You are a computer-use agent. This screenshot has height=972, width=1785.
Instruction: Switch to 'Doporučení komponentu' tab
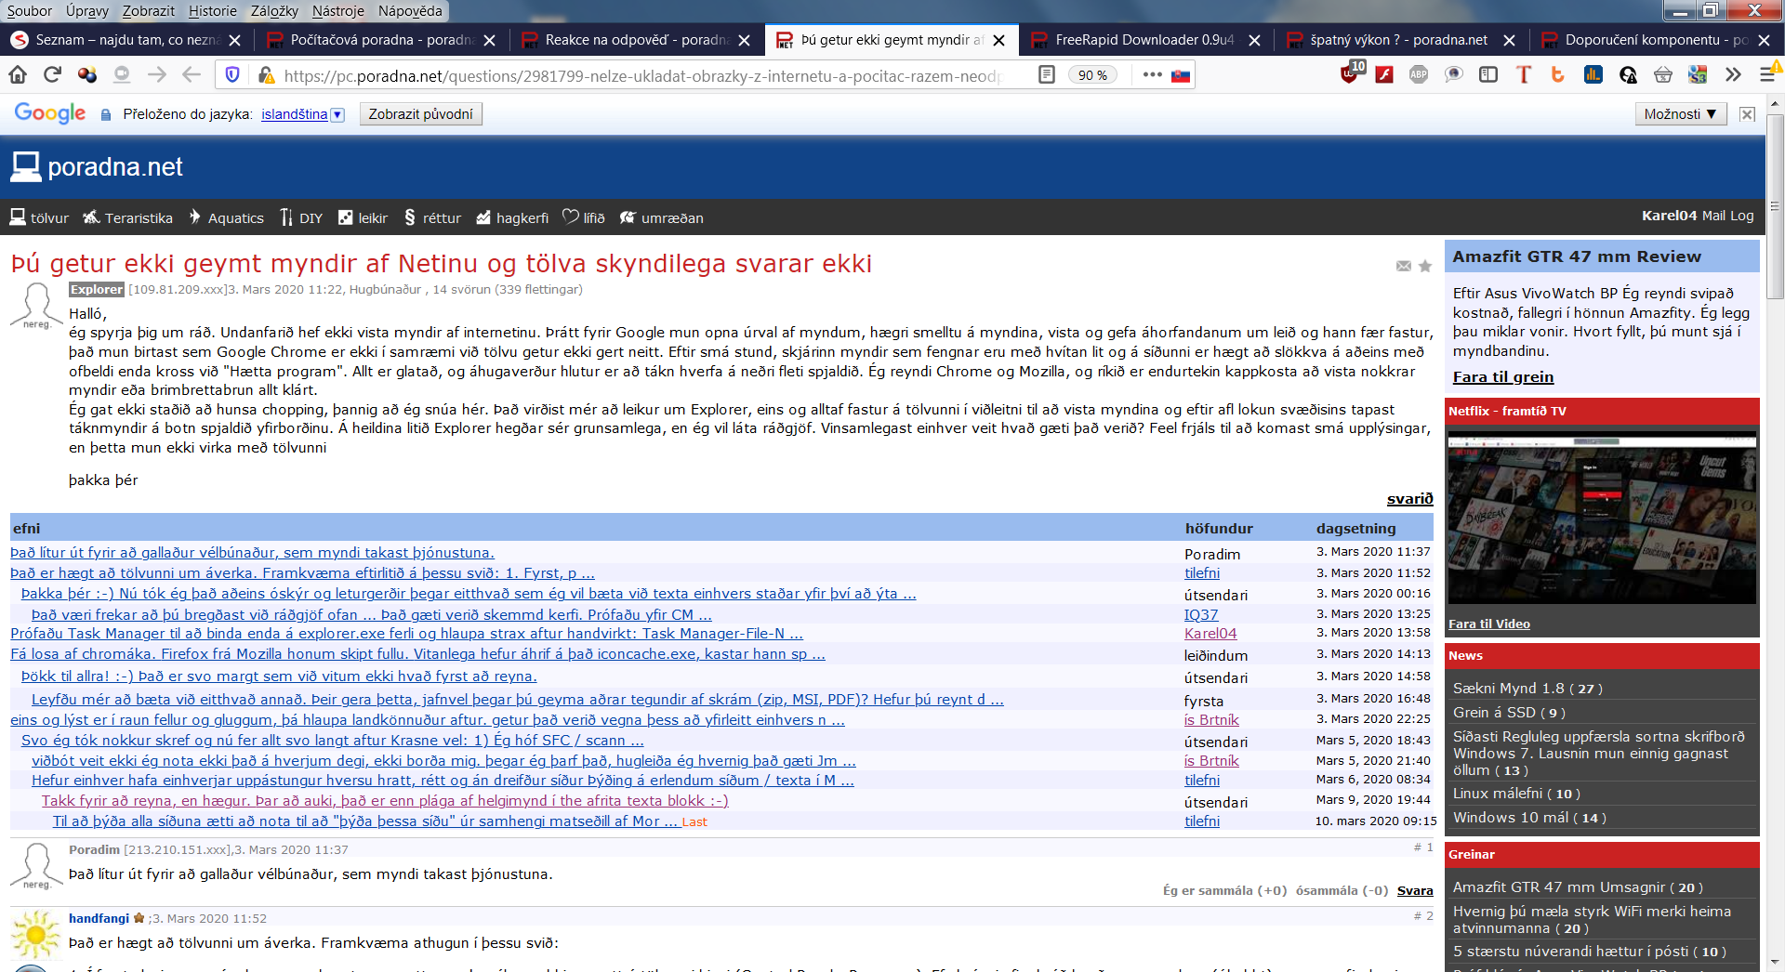1656,40
